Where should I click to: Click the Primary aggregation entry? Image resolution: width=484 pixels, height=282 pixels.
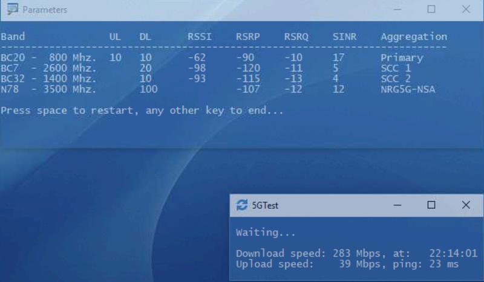[402, 58]
